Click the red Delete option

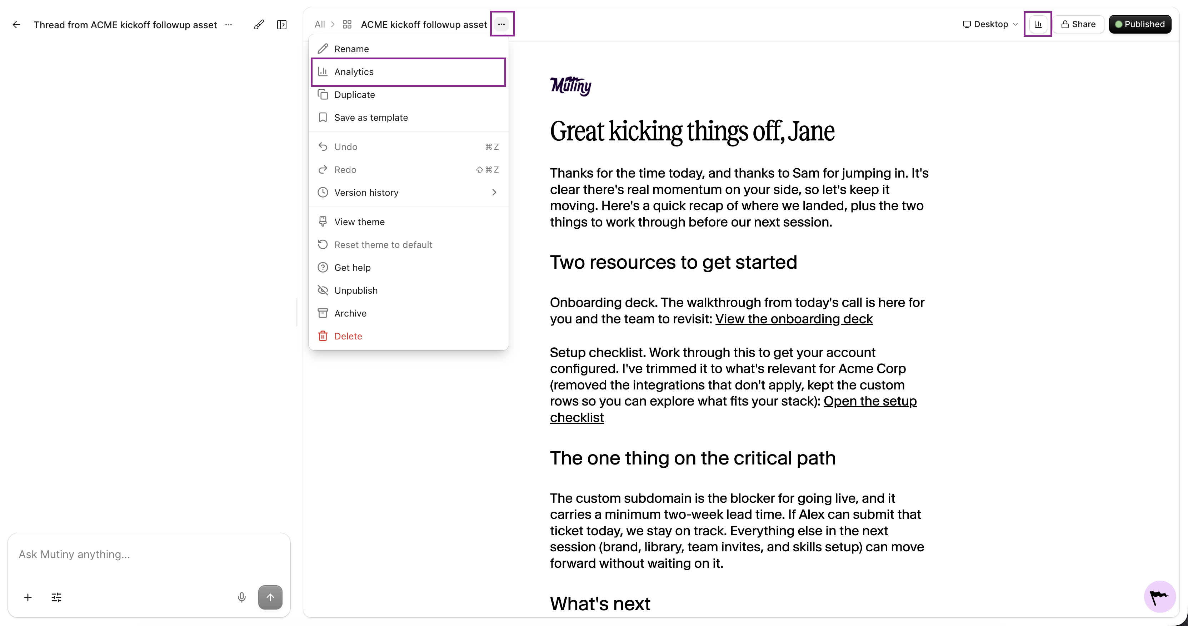click(409, 336)
